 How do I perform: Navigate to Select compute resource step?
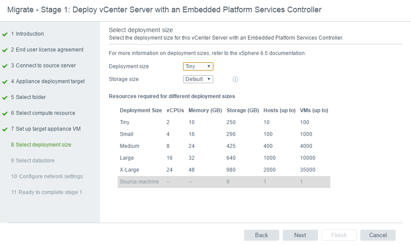coord(43,113)
